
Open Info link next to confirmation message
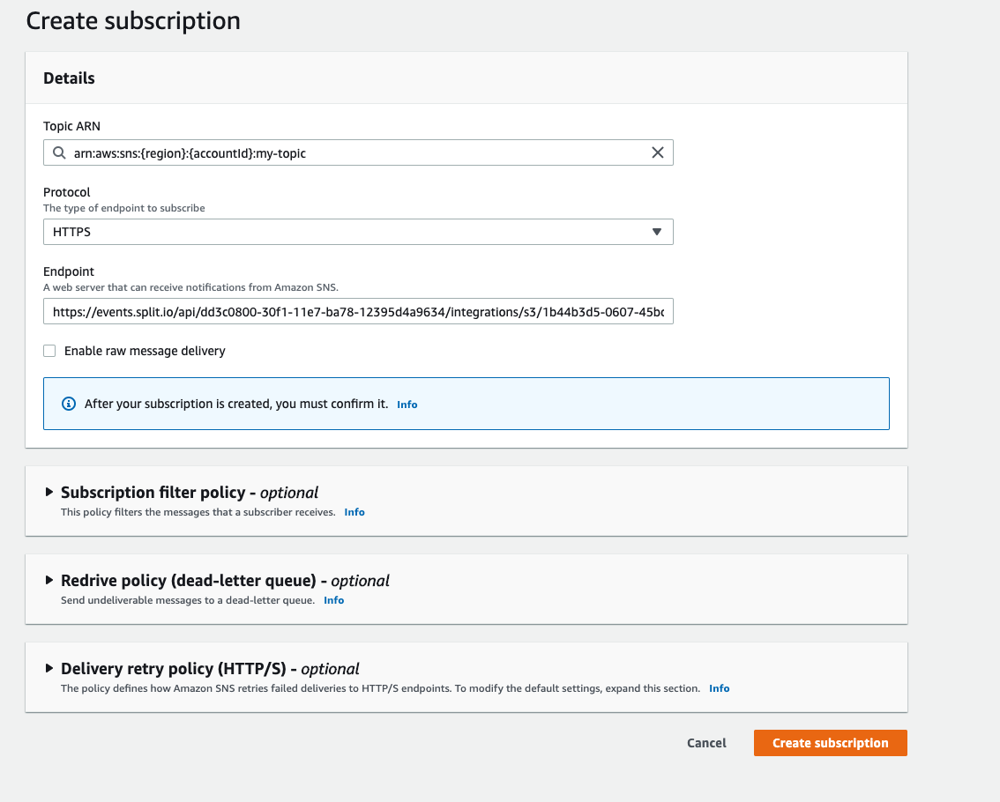(407, 405)
